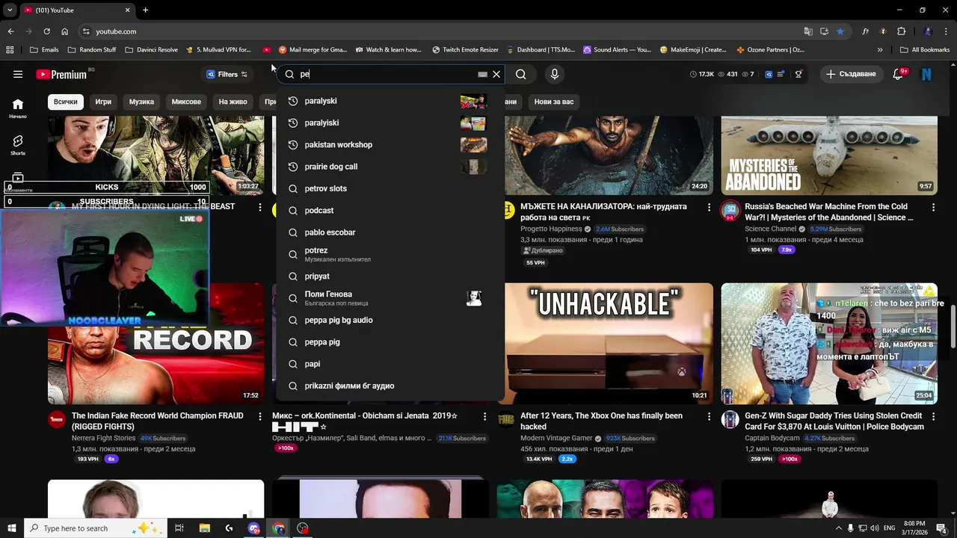Select the Всички chip

coord(65,102)
